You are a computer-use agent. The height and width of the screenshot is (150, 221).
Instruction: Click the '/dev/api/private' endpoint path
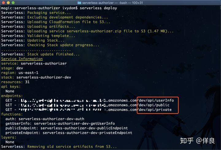154,110
